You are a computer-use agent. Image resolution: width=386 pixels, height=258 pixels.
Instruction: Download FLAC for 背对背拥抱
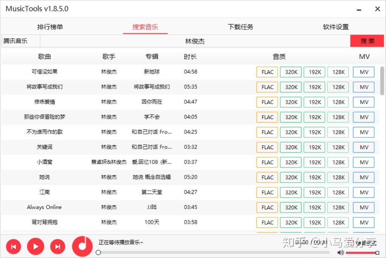[267, 223]
